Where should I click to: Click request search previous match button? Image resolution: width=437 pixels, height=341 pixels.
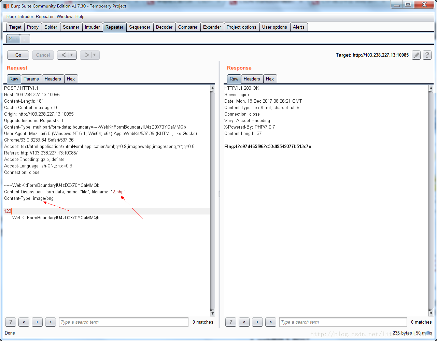(24, 322)
